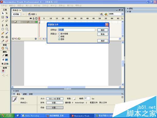Open the Properties panel options menu
Image resolution: width=157 pixels, height=118 pixels.
(x=122, y=94)
